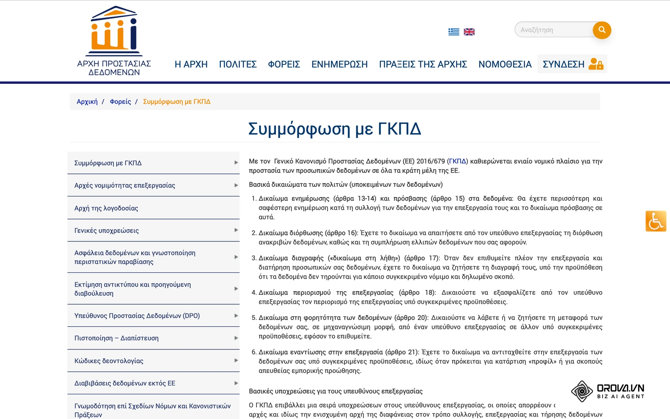This screenshot has height=419, width=670.
Task: Open the ΕΝΗΜΕΡΩΣΗ menu
Action: 340,64
